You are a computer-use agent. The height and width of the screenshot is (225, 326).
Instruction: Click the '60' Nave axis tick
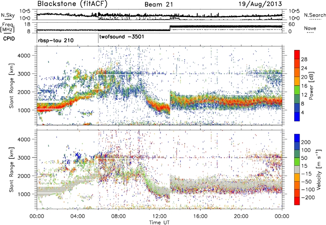click(x=291, y=24)
